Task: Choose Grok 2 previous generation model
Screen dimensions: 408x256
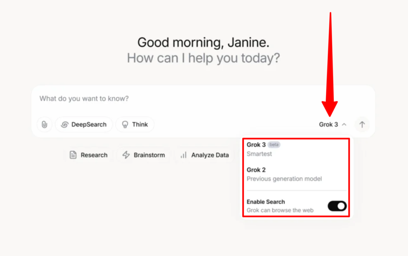Action: click(296, 174)
